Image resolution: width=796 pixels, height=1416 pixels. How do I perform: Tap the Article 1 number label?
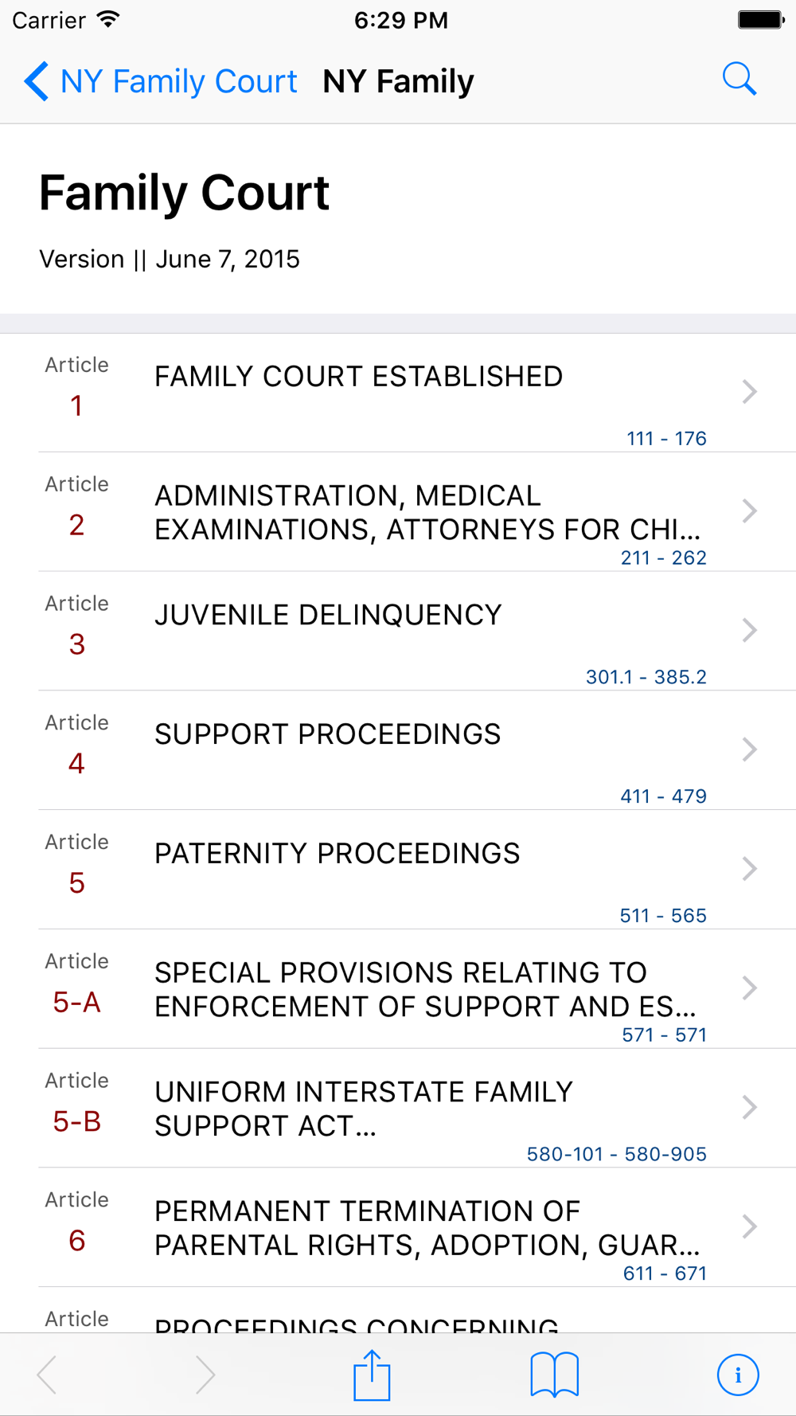[76, 406]
